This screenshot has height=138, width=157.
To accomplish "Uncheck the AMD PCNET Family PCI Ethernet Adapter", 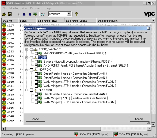I will coord(36,66).
